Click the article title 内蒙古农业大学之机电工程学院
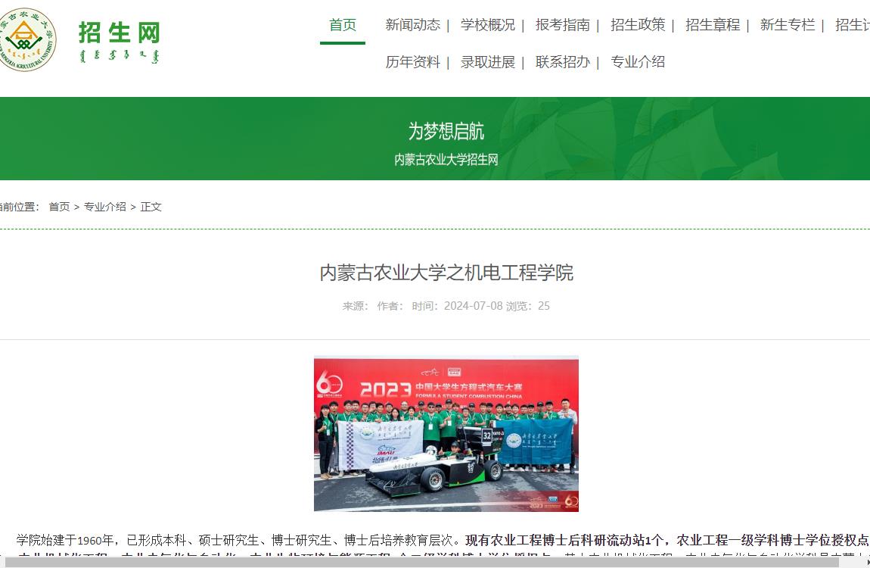The width and height of the screenshot is (870, 568). [446, 273]
